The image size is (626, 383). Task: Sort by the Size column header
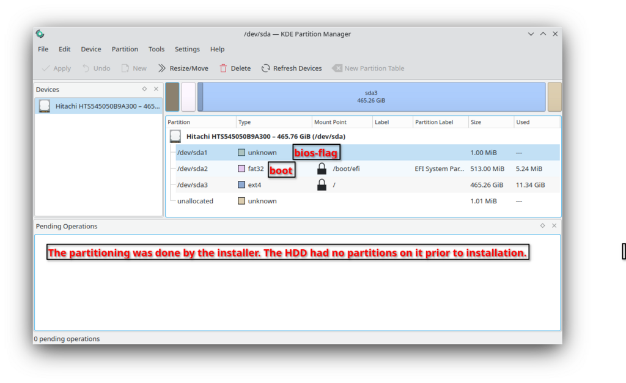[x=491, y=122]
